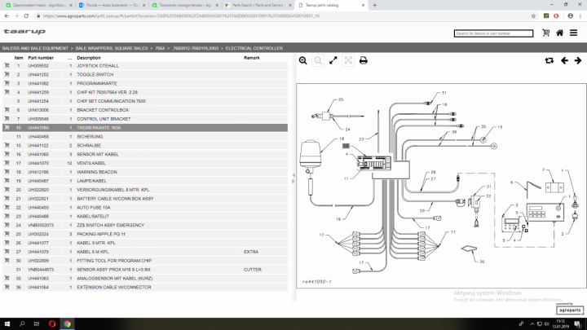The height and width of the screenshot is (330, 587).
Task: Open BALERS AND BALE EQUIPMENT breadcrumb
Action: click(x=35, y=49)
